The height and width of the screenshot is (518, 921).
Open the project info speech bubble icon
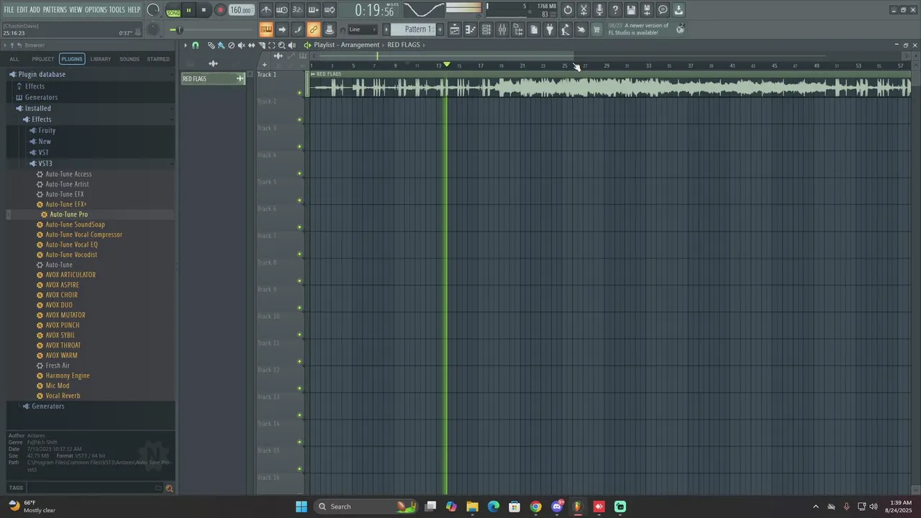click(x=663, y=10)
